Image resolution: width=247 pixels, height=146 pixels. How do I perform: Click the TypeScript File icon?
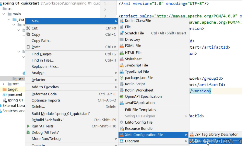(122, 72)
